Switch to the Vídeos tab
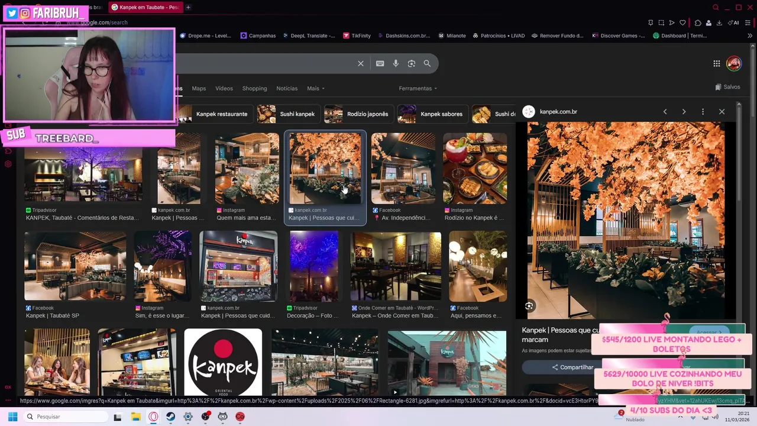Screen dimensions: 757x426 pos(224,89)
